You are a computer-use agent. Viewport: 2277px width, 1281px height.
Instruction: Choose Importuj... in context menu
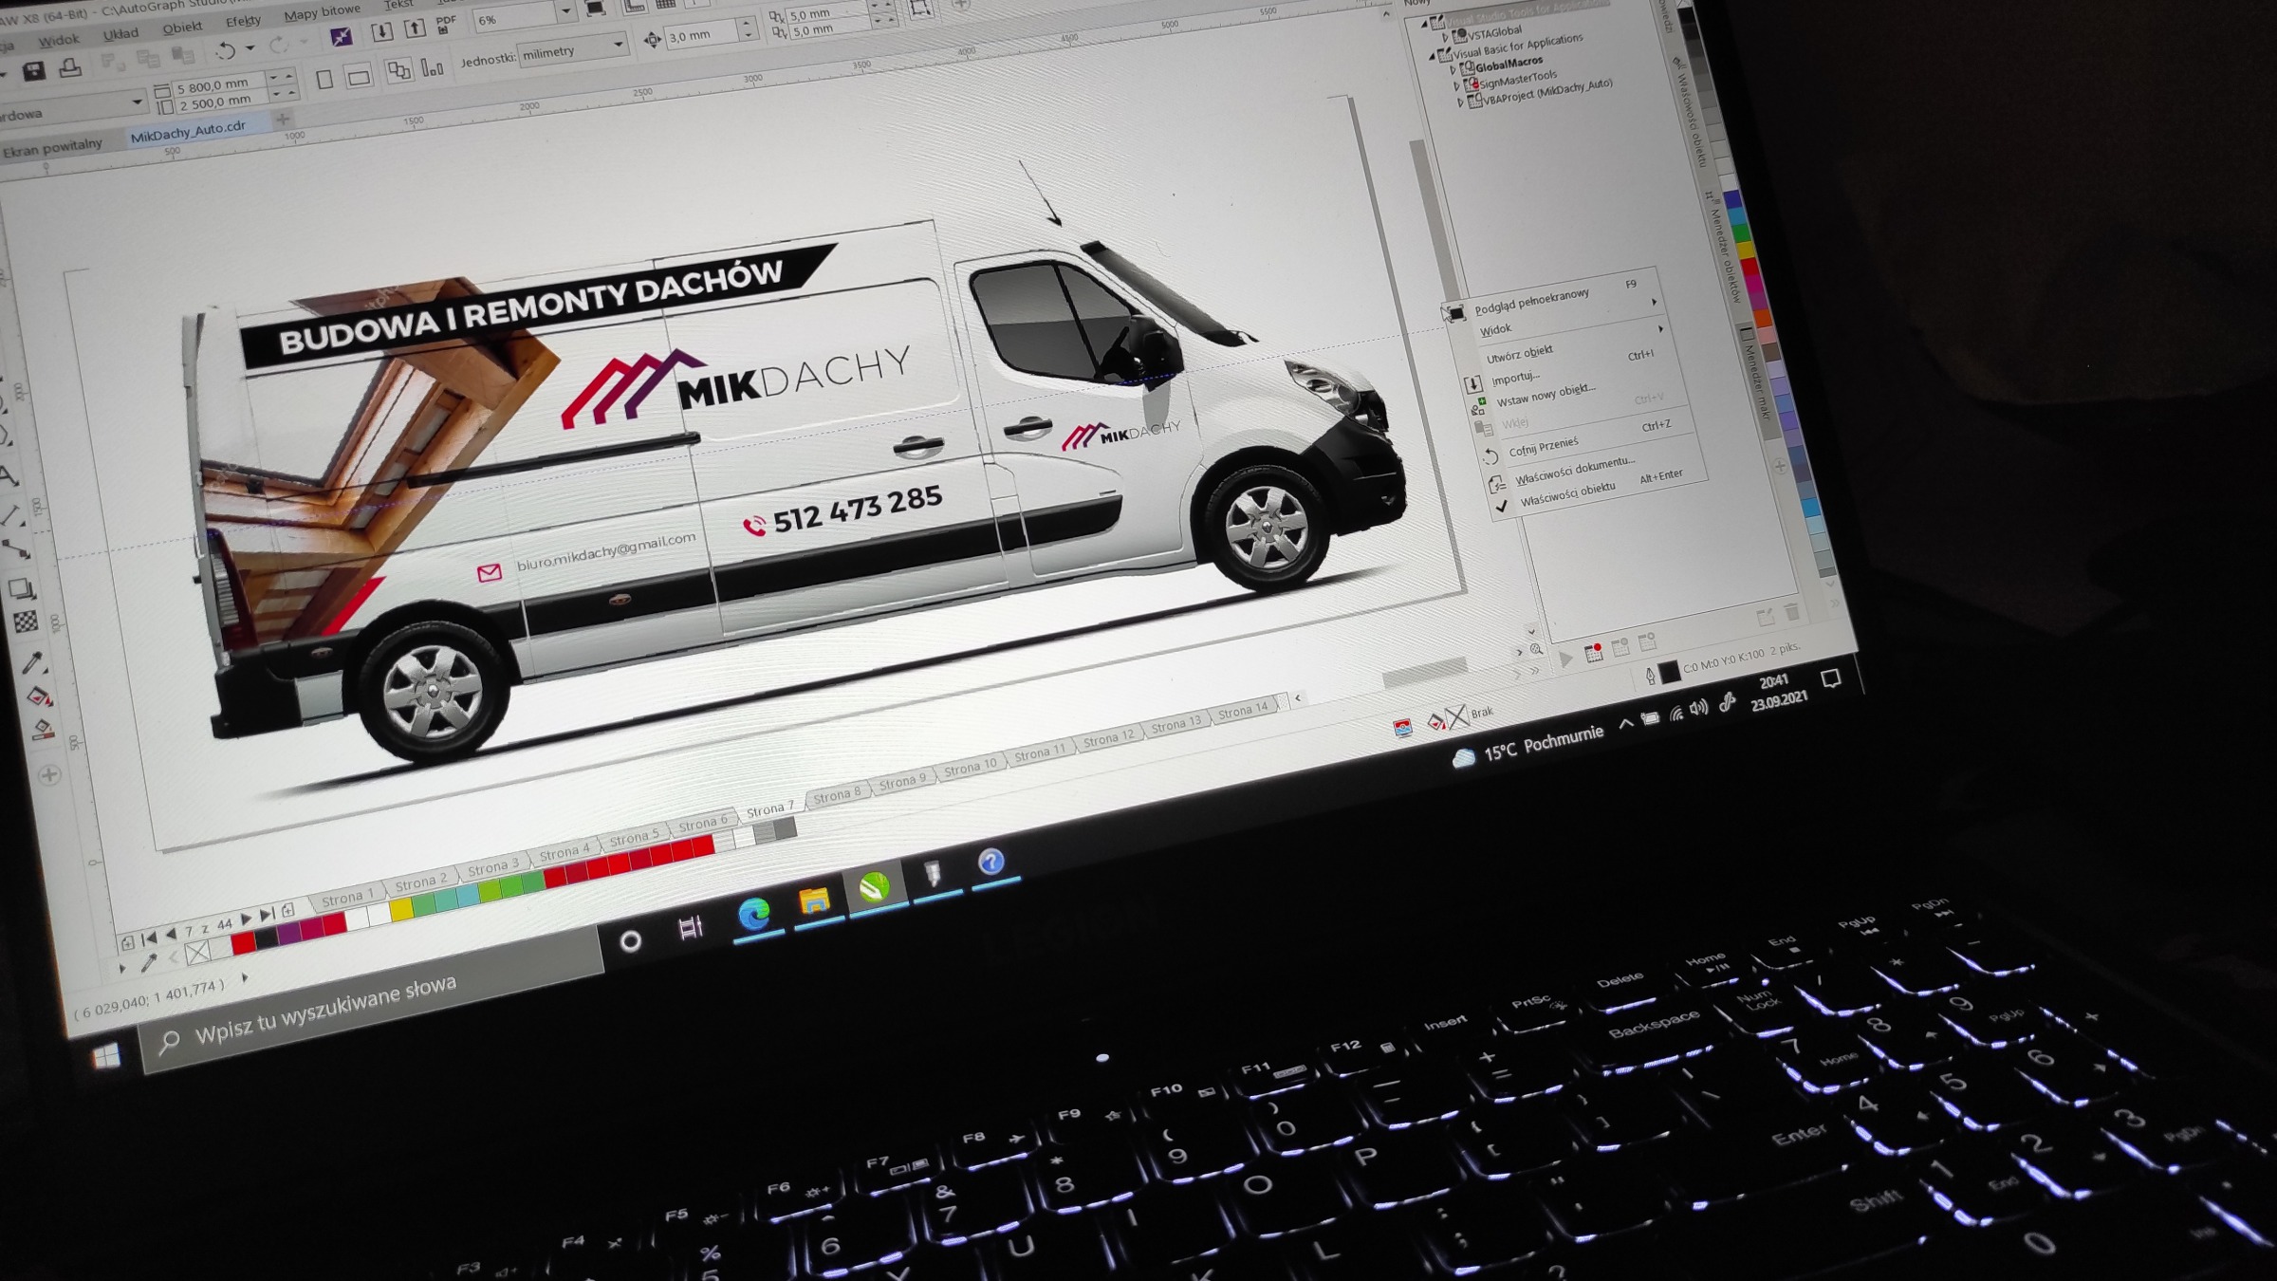tap(1515, 378)
